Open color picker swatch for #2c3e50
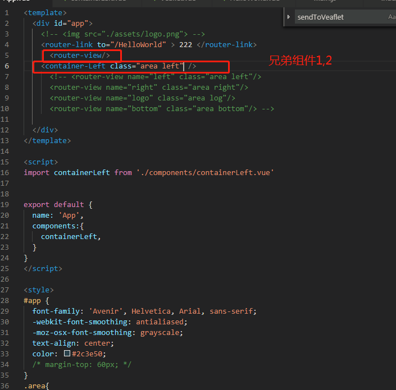Screen dimensions: 396x390 [67, 354]
